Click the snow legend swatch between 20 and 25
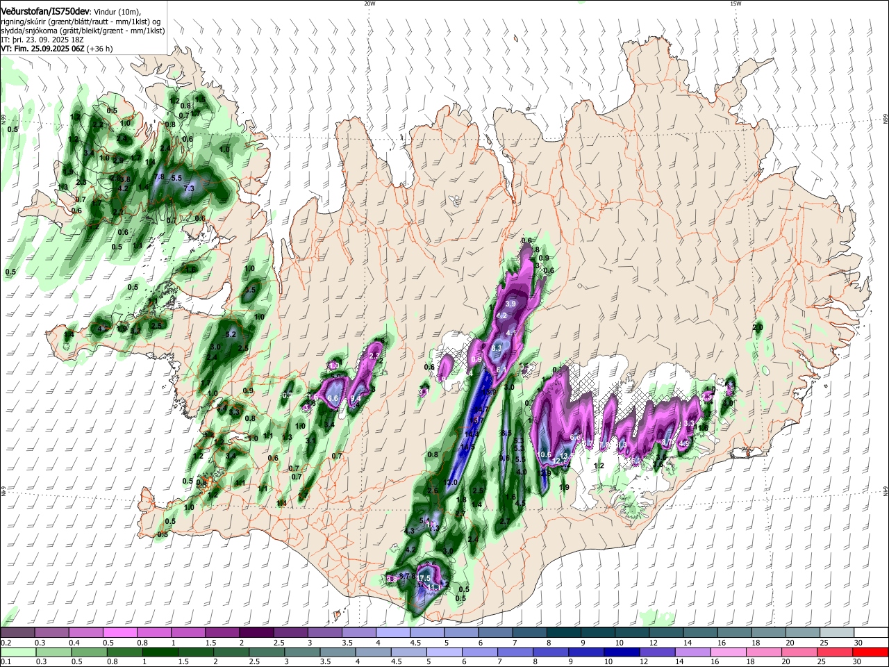889x667 pixels. point(803,633)
